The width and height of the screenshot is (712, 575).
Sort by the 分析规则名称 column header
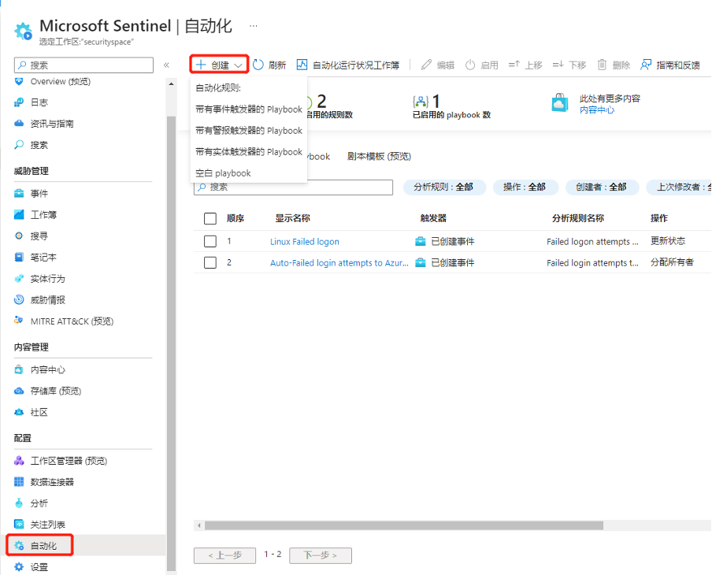pos(578,218)
